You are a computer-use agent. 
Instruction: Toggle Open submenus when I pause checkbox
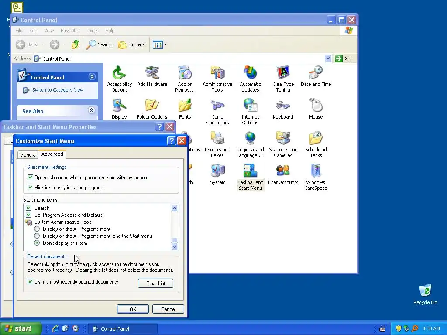30,178
